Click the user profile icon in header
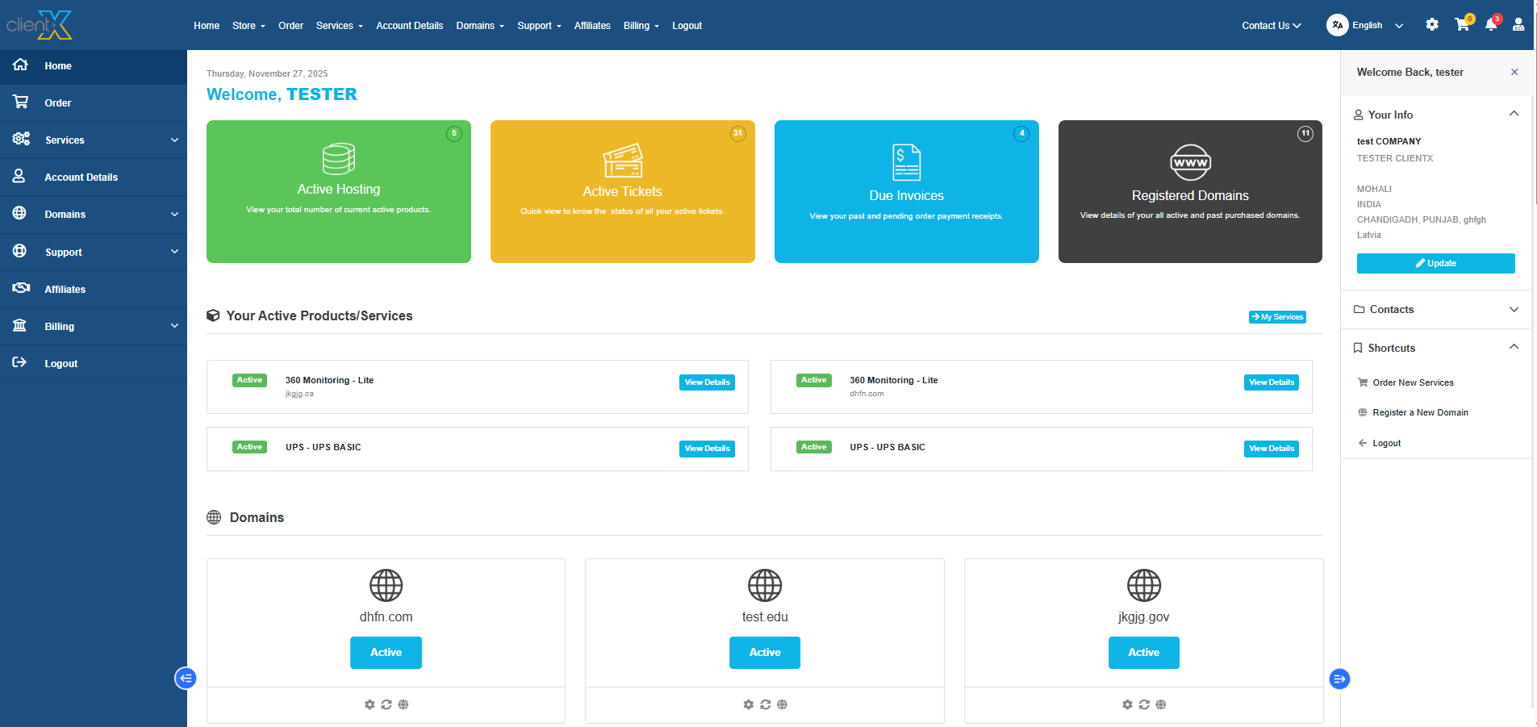The height and width of the screenshot is (727, 1537). point(1518,25)
